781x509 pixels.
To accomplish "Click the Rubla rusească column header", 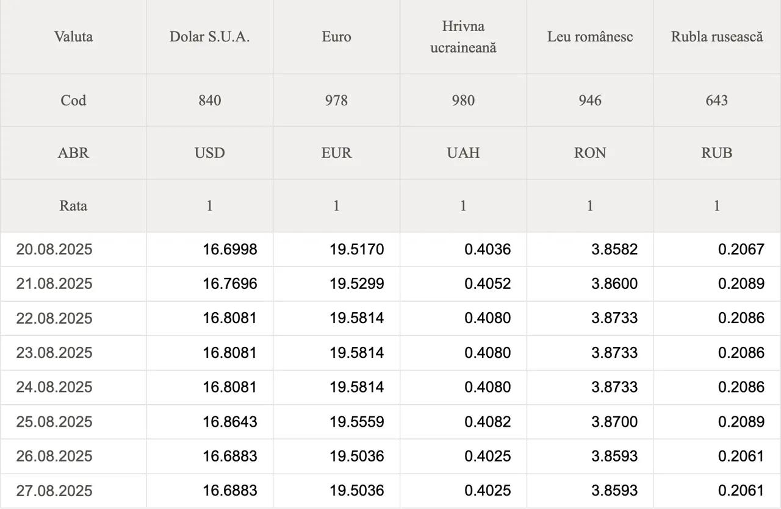I will 717,37.
